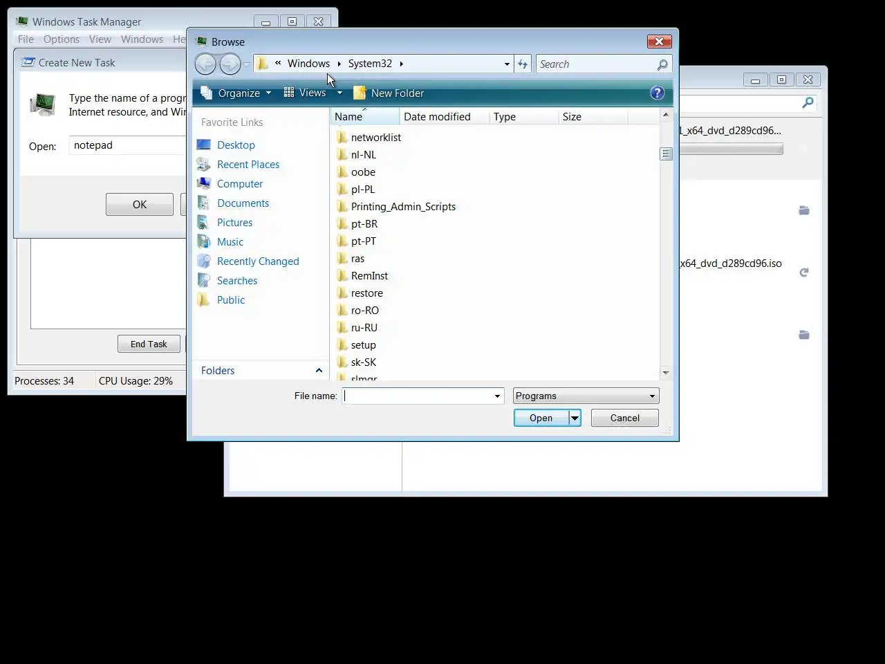Open recent pages dropdown next to navigation arrows
The height and width of the screenshot is (664, 885).
tap(246, 64)
